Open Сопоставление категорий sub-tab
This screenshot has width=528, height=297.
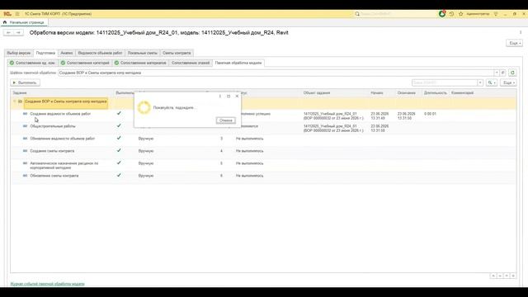[85, 63]
